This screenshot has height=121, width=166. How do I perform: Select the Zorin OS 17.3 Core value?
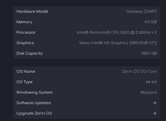[x=139, y=71]
